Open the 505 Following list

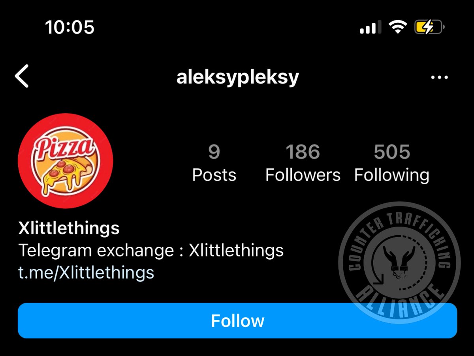pyautogui.click(x=392, y=163)
